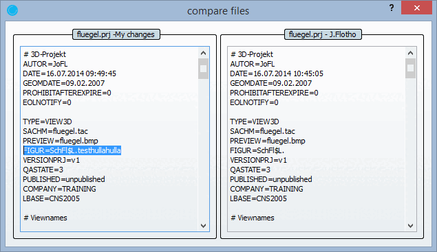Click QASTATE=3 in J.Flotho pane
The width and height of the screenshot is (437, 252).
point(251,170)
